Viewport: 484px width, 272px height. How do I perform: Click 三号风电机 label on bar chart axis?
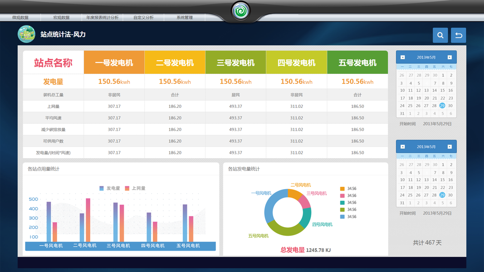click(x=118, y=246)
